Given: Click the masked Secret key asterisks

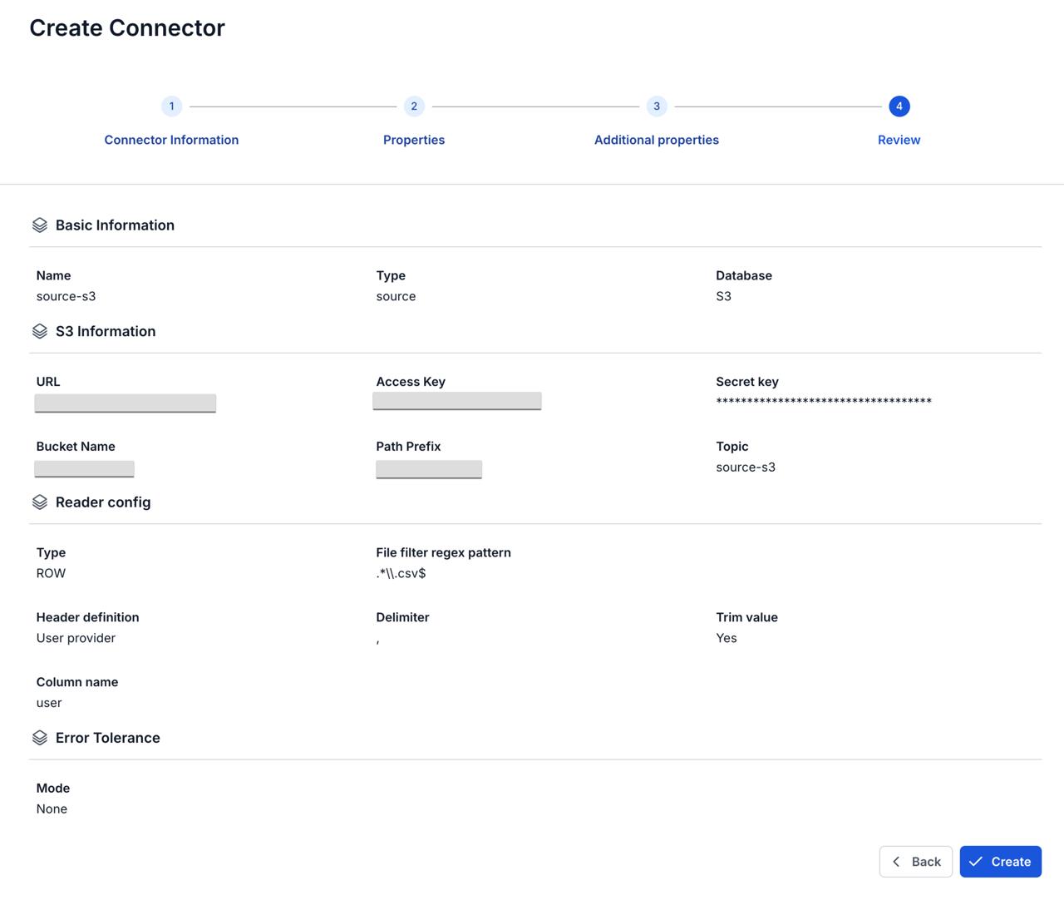Looking at the screenshot, I should (x=824, y=402).
